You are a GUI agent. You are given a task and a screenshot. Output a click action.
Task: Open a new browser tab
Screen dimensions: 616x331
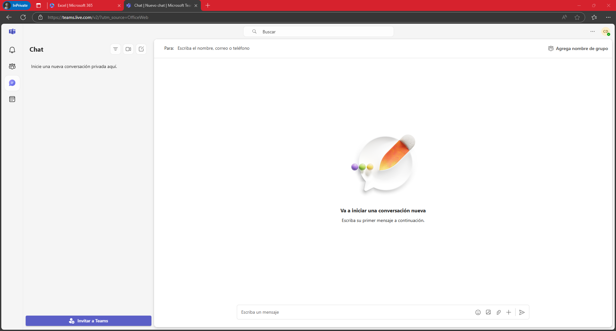[208, 5]
